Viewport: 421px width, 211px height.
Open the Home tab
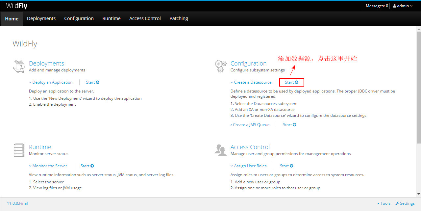click(x=12, y=19)
